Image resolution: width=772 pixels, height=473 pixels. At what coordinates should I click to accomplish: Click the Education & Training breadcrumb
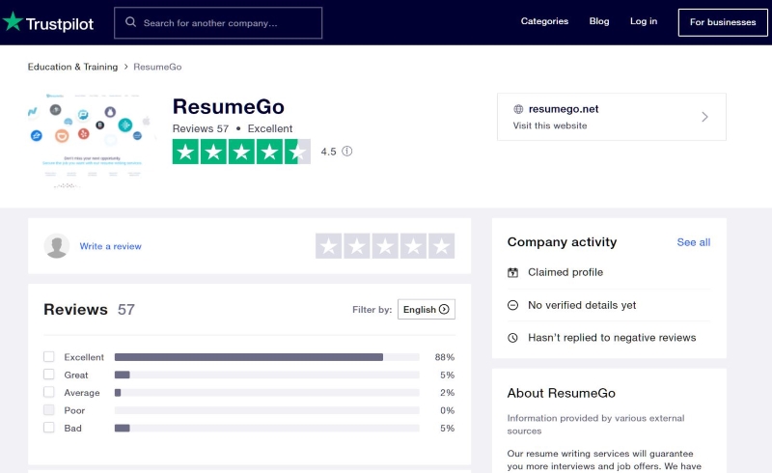[73, 67]
